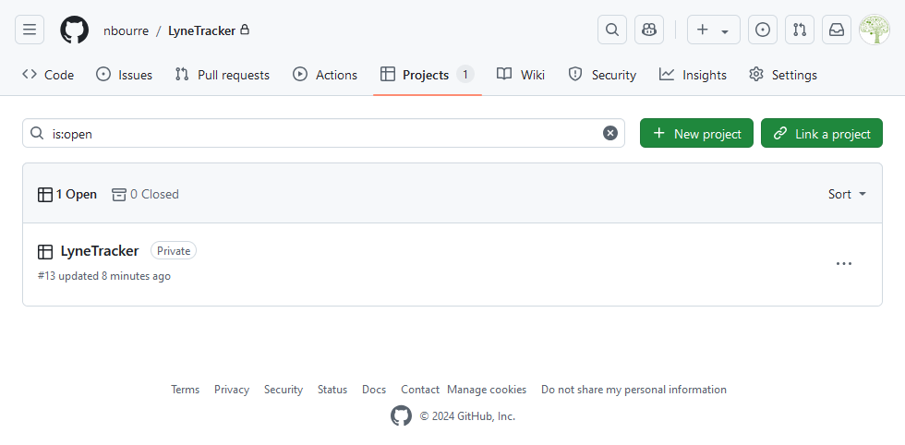Open the Status footer link
The height and width of the screenshot is (445, 905).
pos(332,390)
